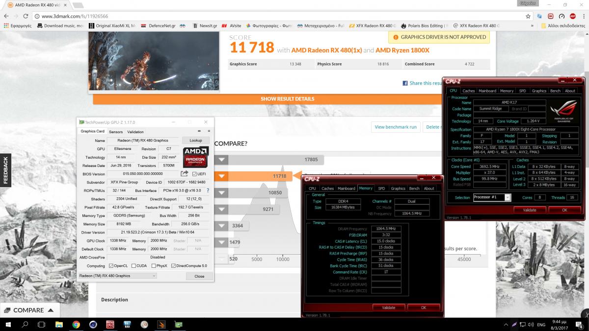
Task: Open taskbar search magnifier
Action: (x=25, y=324)
